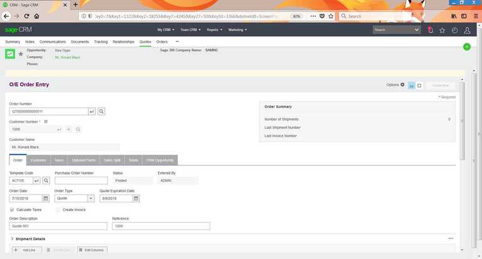Click the Add Line button
This screenshot has height=259, width=482.
(x=27, y=250)
